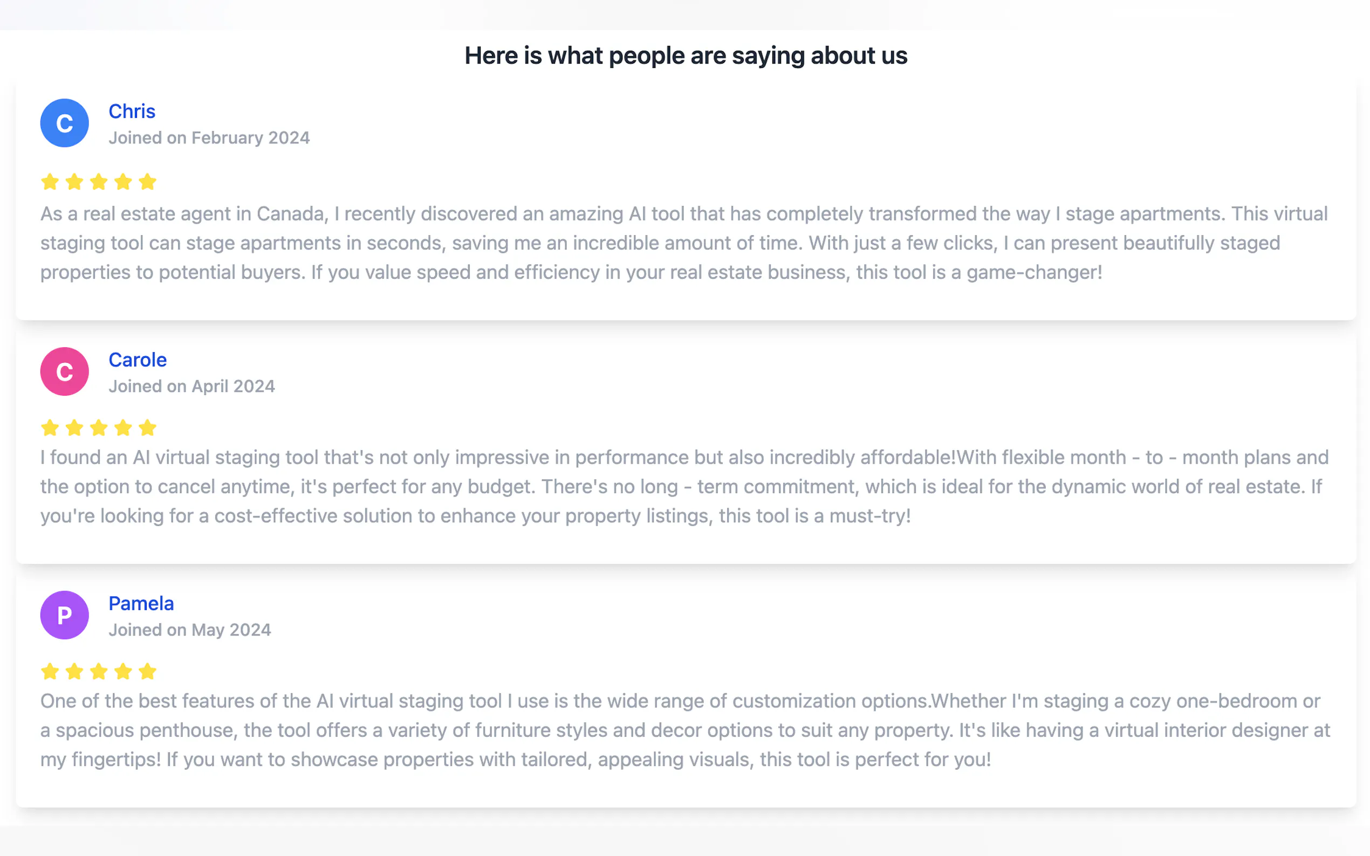Screen dimensions: 1370x856
Task: Click the fourth star in Pamela's rating
Action: [x=123, y=672]
